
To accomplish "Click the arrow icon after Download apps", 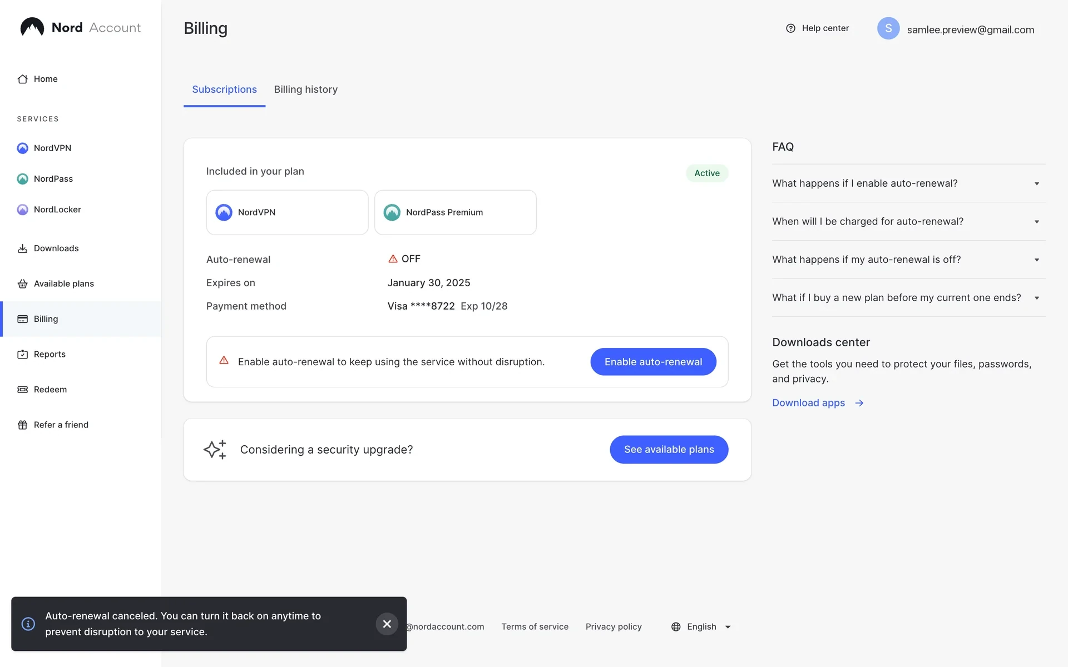I will [x=859, y=403].
